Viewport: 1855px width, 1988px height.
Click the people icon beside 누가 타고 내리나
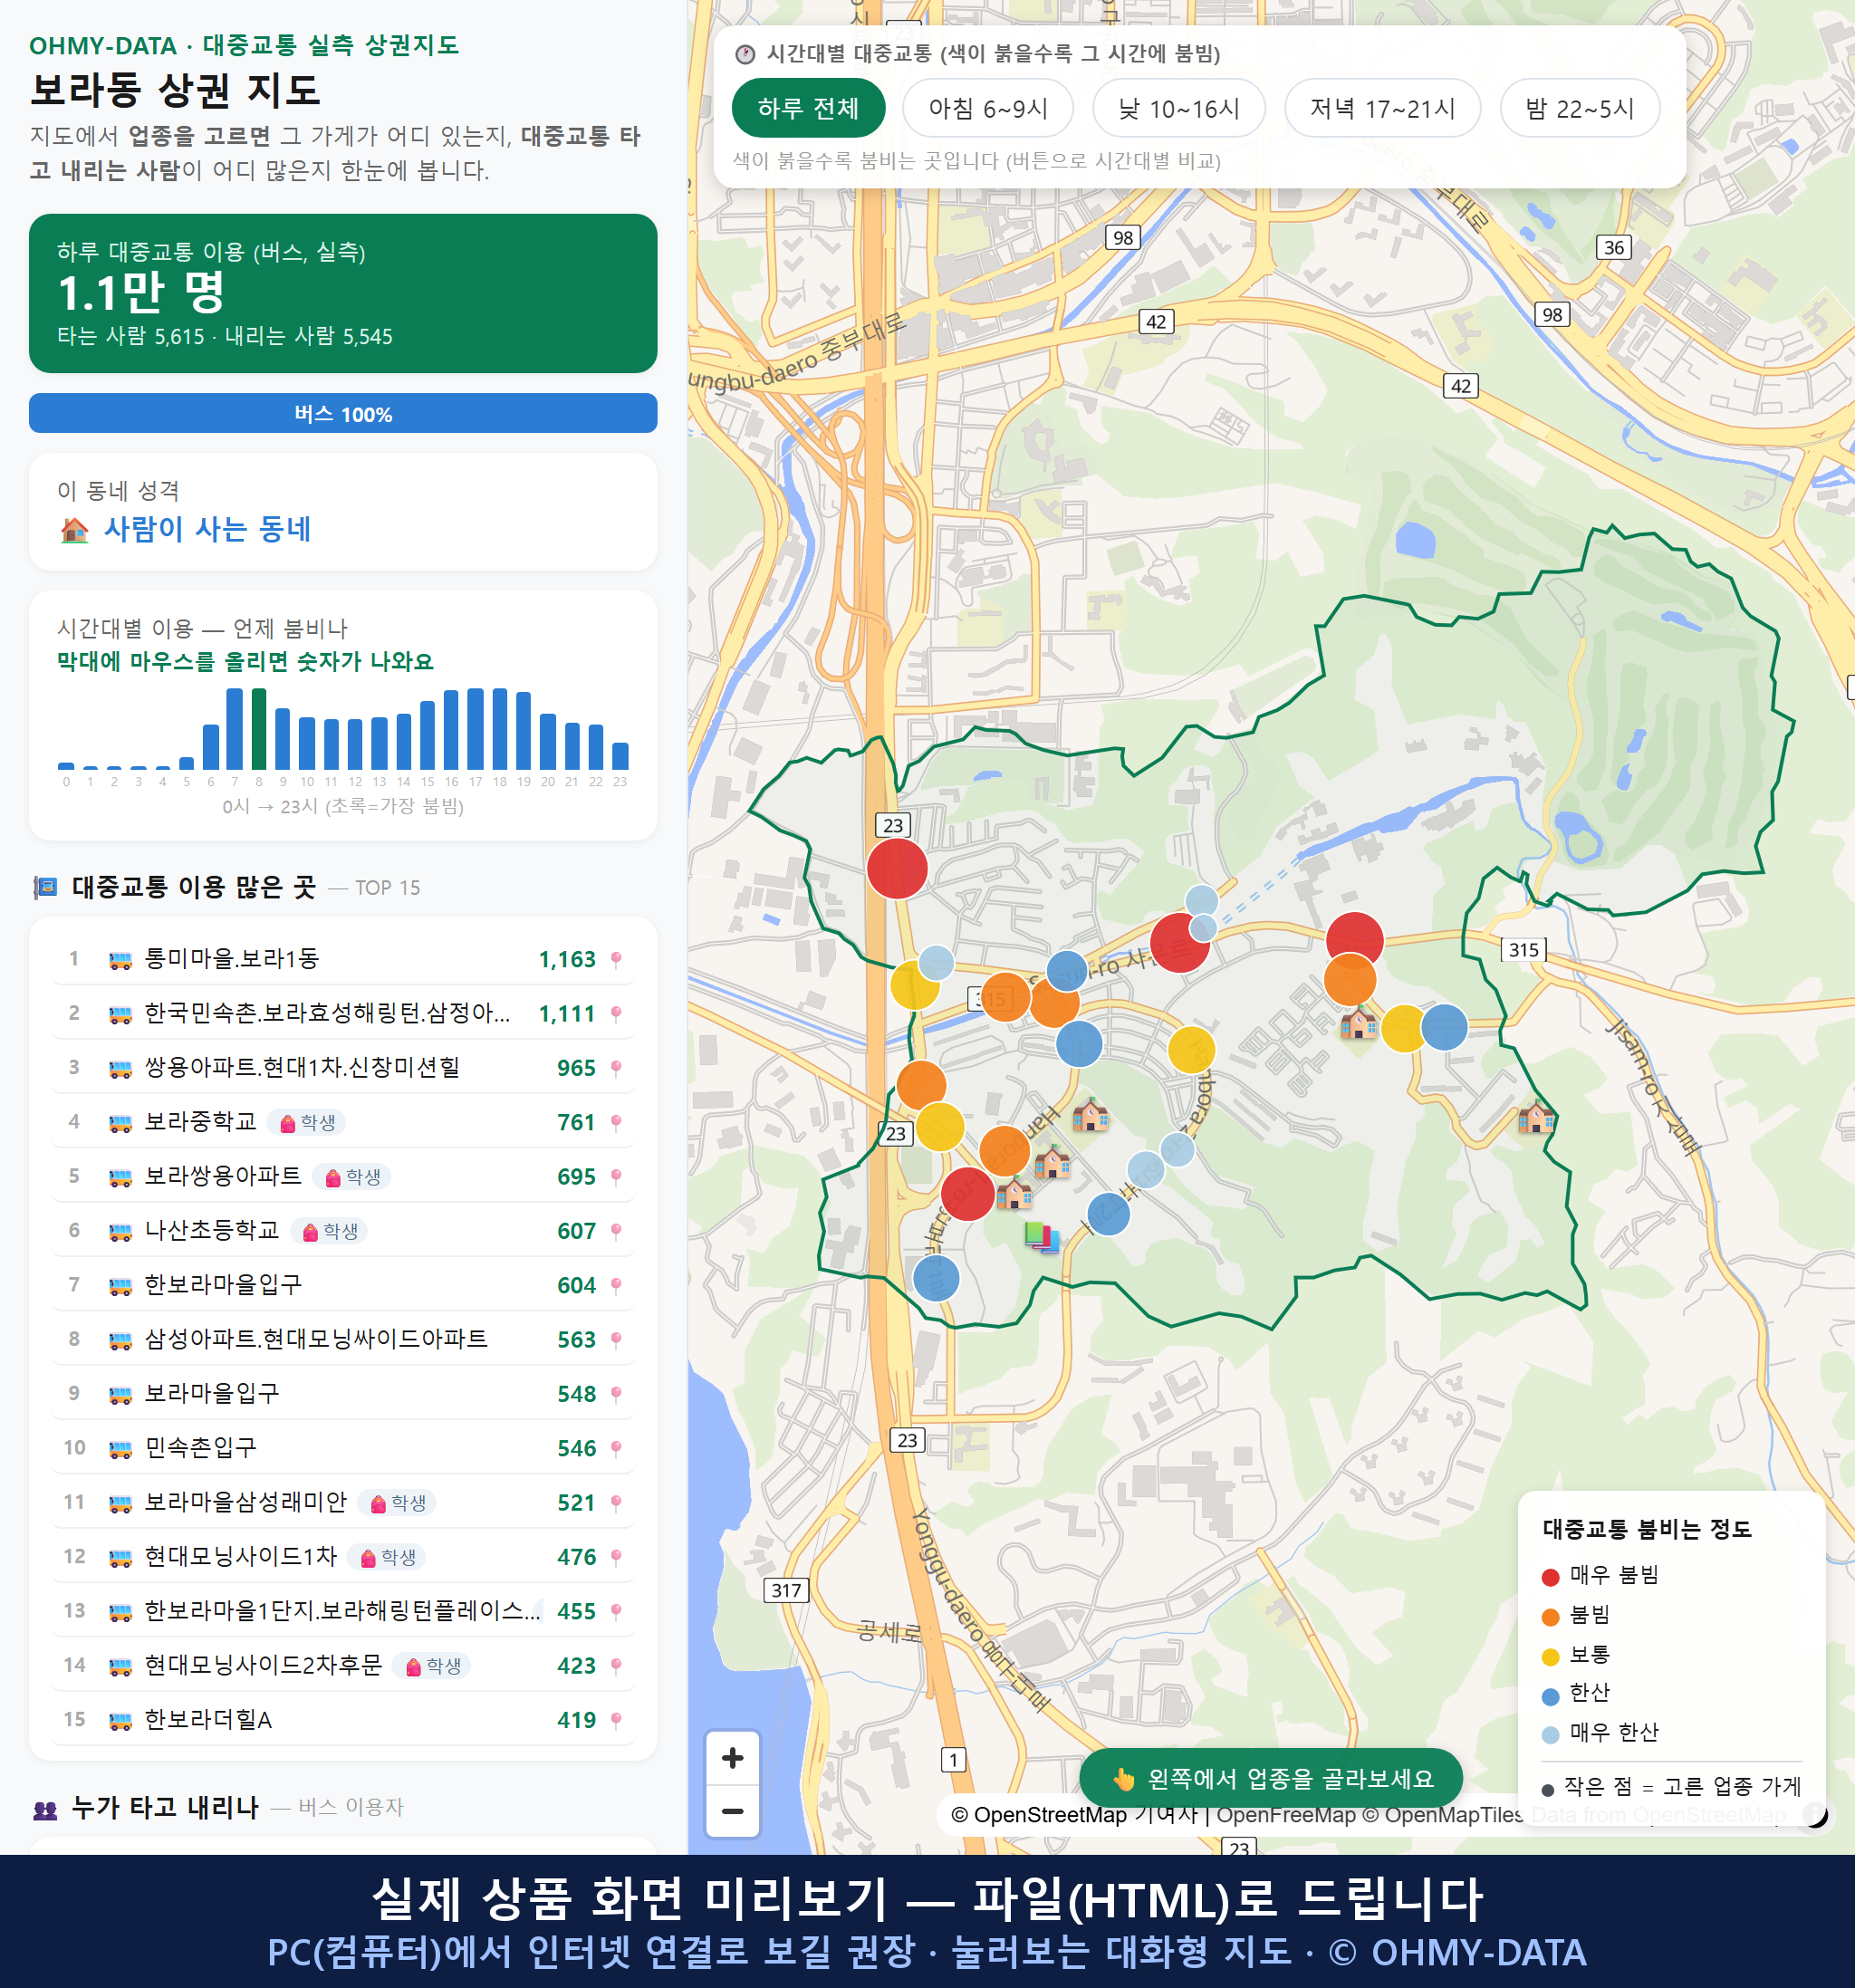pos(45,1809)
